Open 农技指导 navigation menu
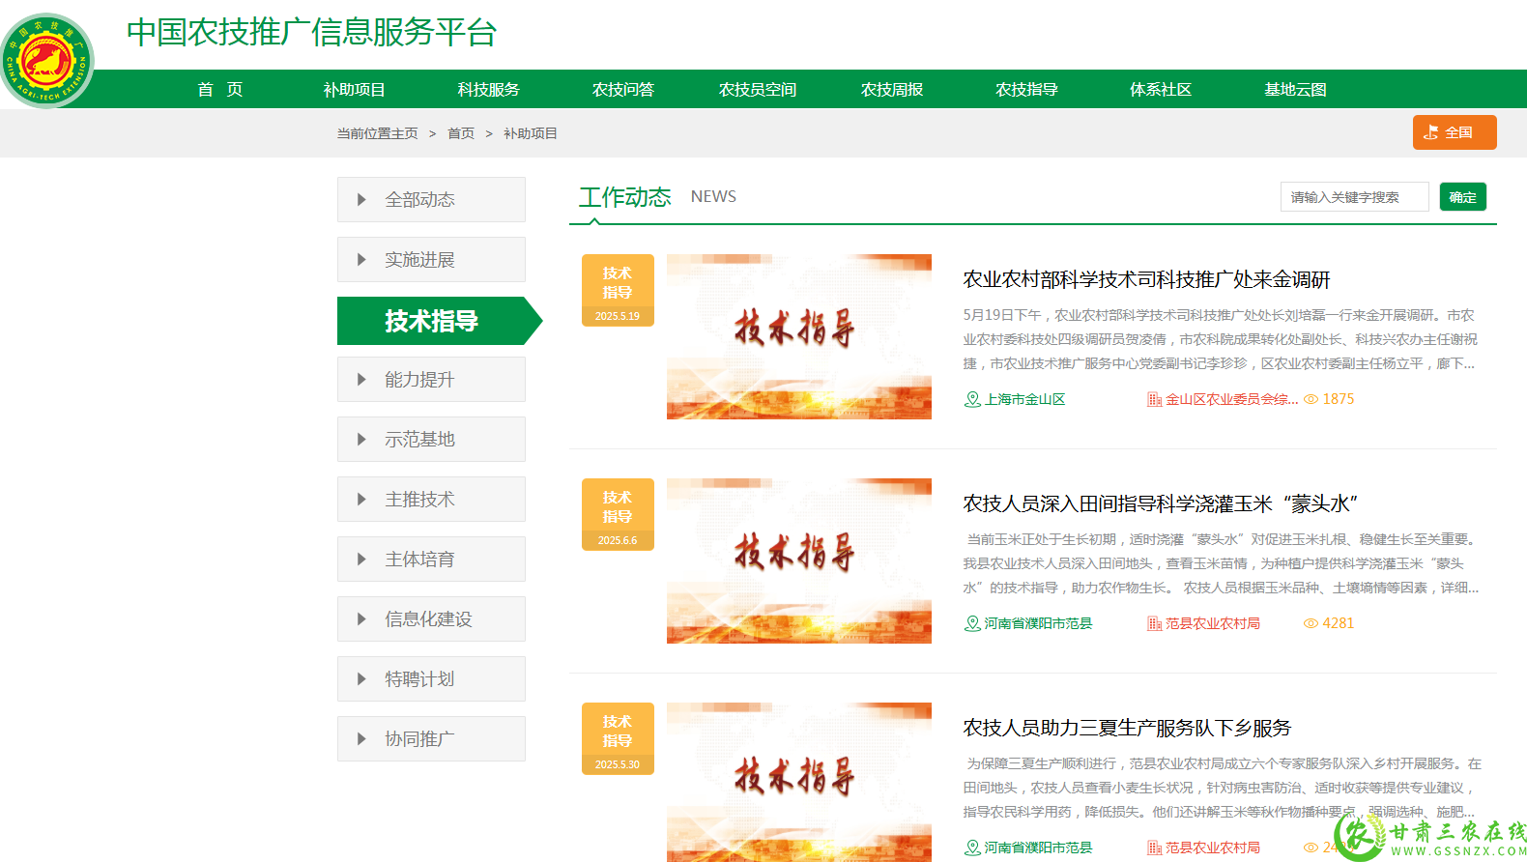The width and height of the screenshot is (1527, 862). coord(1026,89)
